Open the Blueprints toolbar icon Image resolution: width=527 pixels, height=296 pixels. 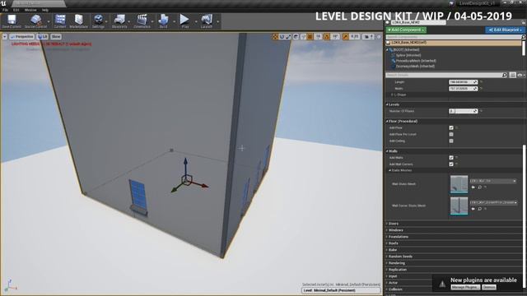119,21
